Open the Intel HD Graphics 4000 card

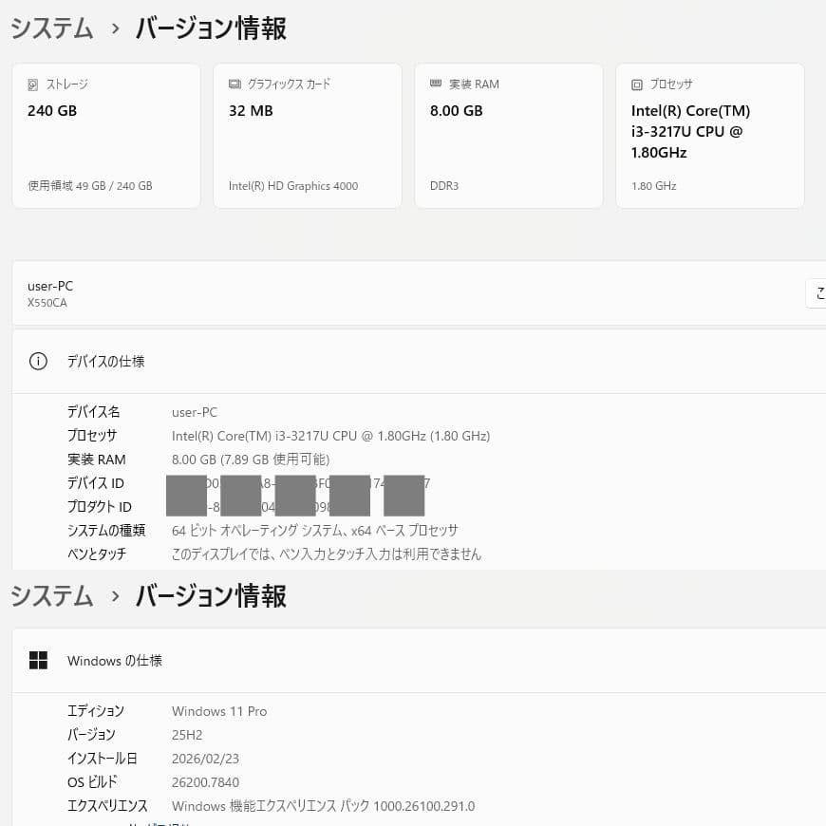[x=308, y=135]
